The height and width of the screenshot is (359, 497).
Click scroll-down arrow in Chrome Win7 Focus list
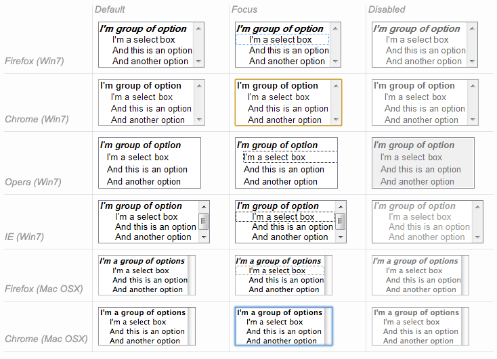tap(337, 120)
